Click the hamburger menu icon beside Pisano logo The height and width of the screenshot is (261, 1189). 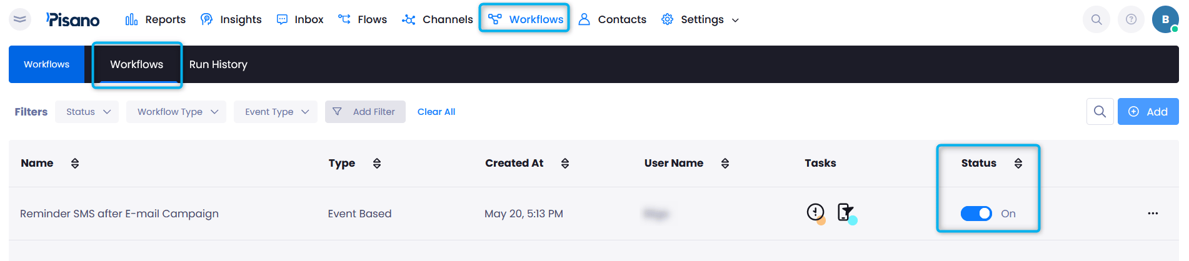coord(20,19)
